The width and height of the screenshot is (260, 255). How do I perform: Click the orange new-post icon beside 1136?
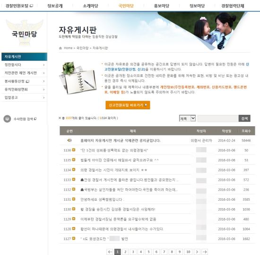[x=74, y=150]
